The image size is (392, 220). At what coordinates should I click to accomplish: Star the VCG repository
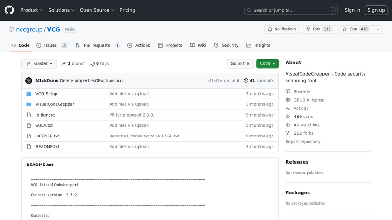[355, 29]
